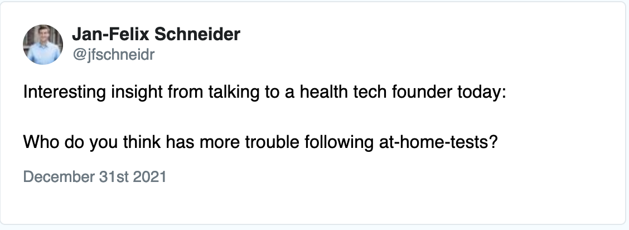Click the word "December" in the date

(59, 176)
